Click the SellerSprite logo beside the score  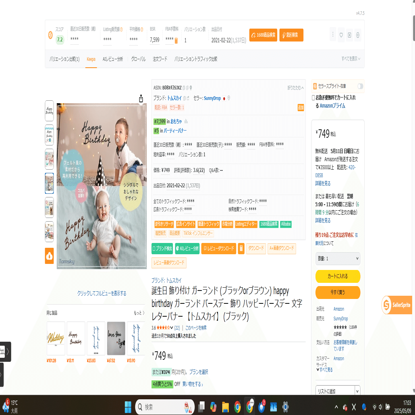click(x=50, y=35)
